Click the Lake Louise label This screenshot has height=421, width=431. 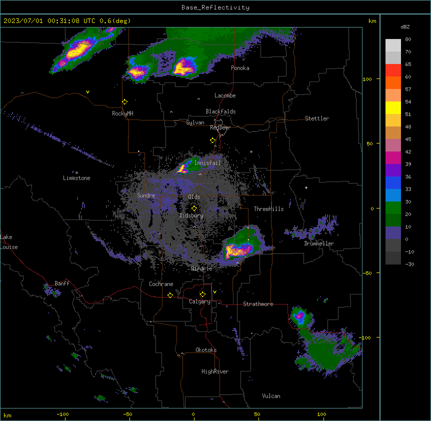[x=9, y=242]
